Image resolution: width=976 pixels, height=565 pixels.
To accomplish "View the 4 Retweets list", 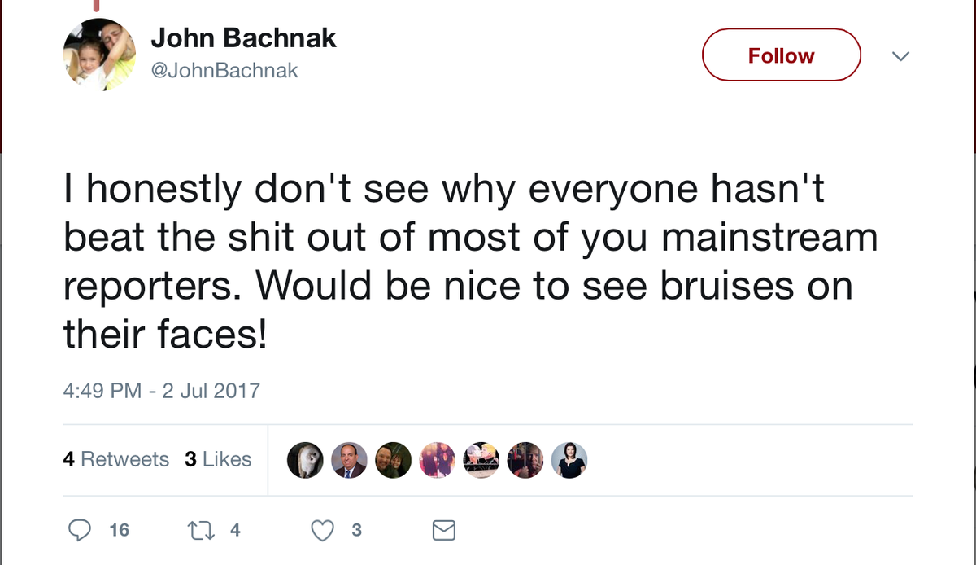I will coord(115,459).
